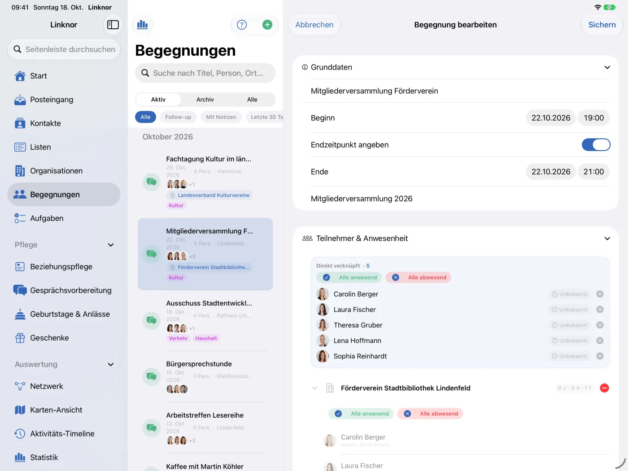Remove Carolin Berger from participants
The height and width of the screenshot is (471, 628).
point(600,294)
